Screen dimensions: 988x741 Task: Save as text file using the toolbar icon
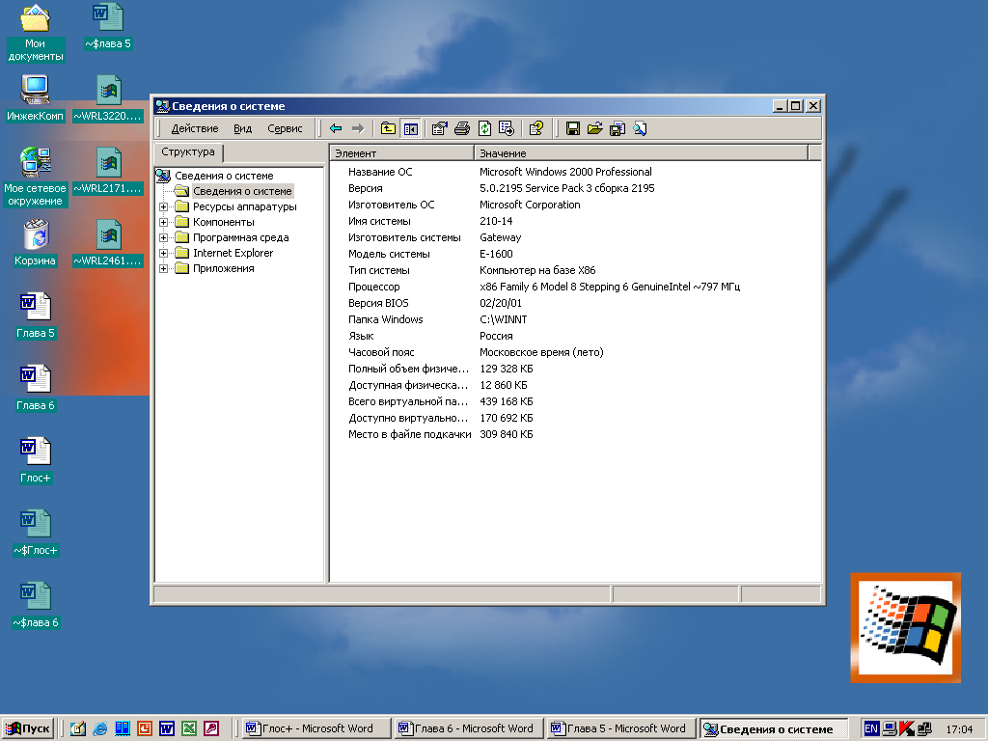point(617,128)
